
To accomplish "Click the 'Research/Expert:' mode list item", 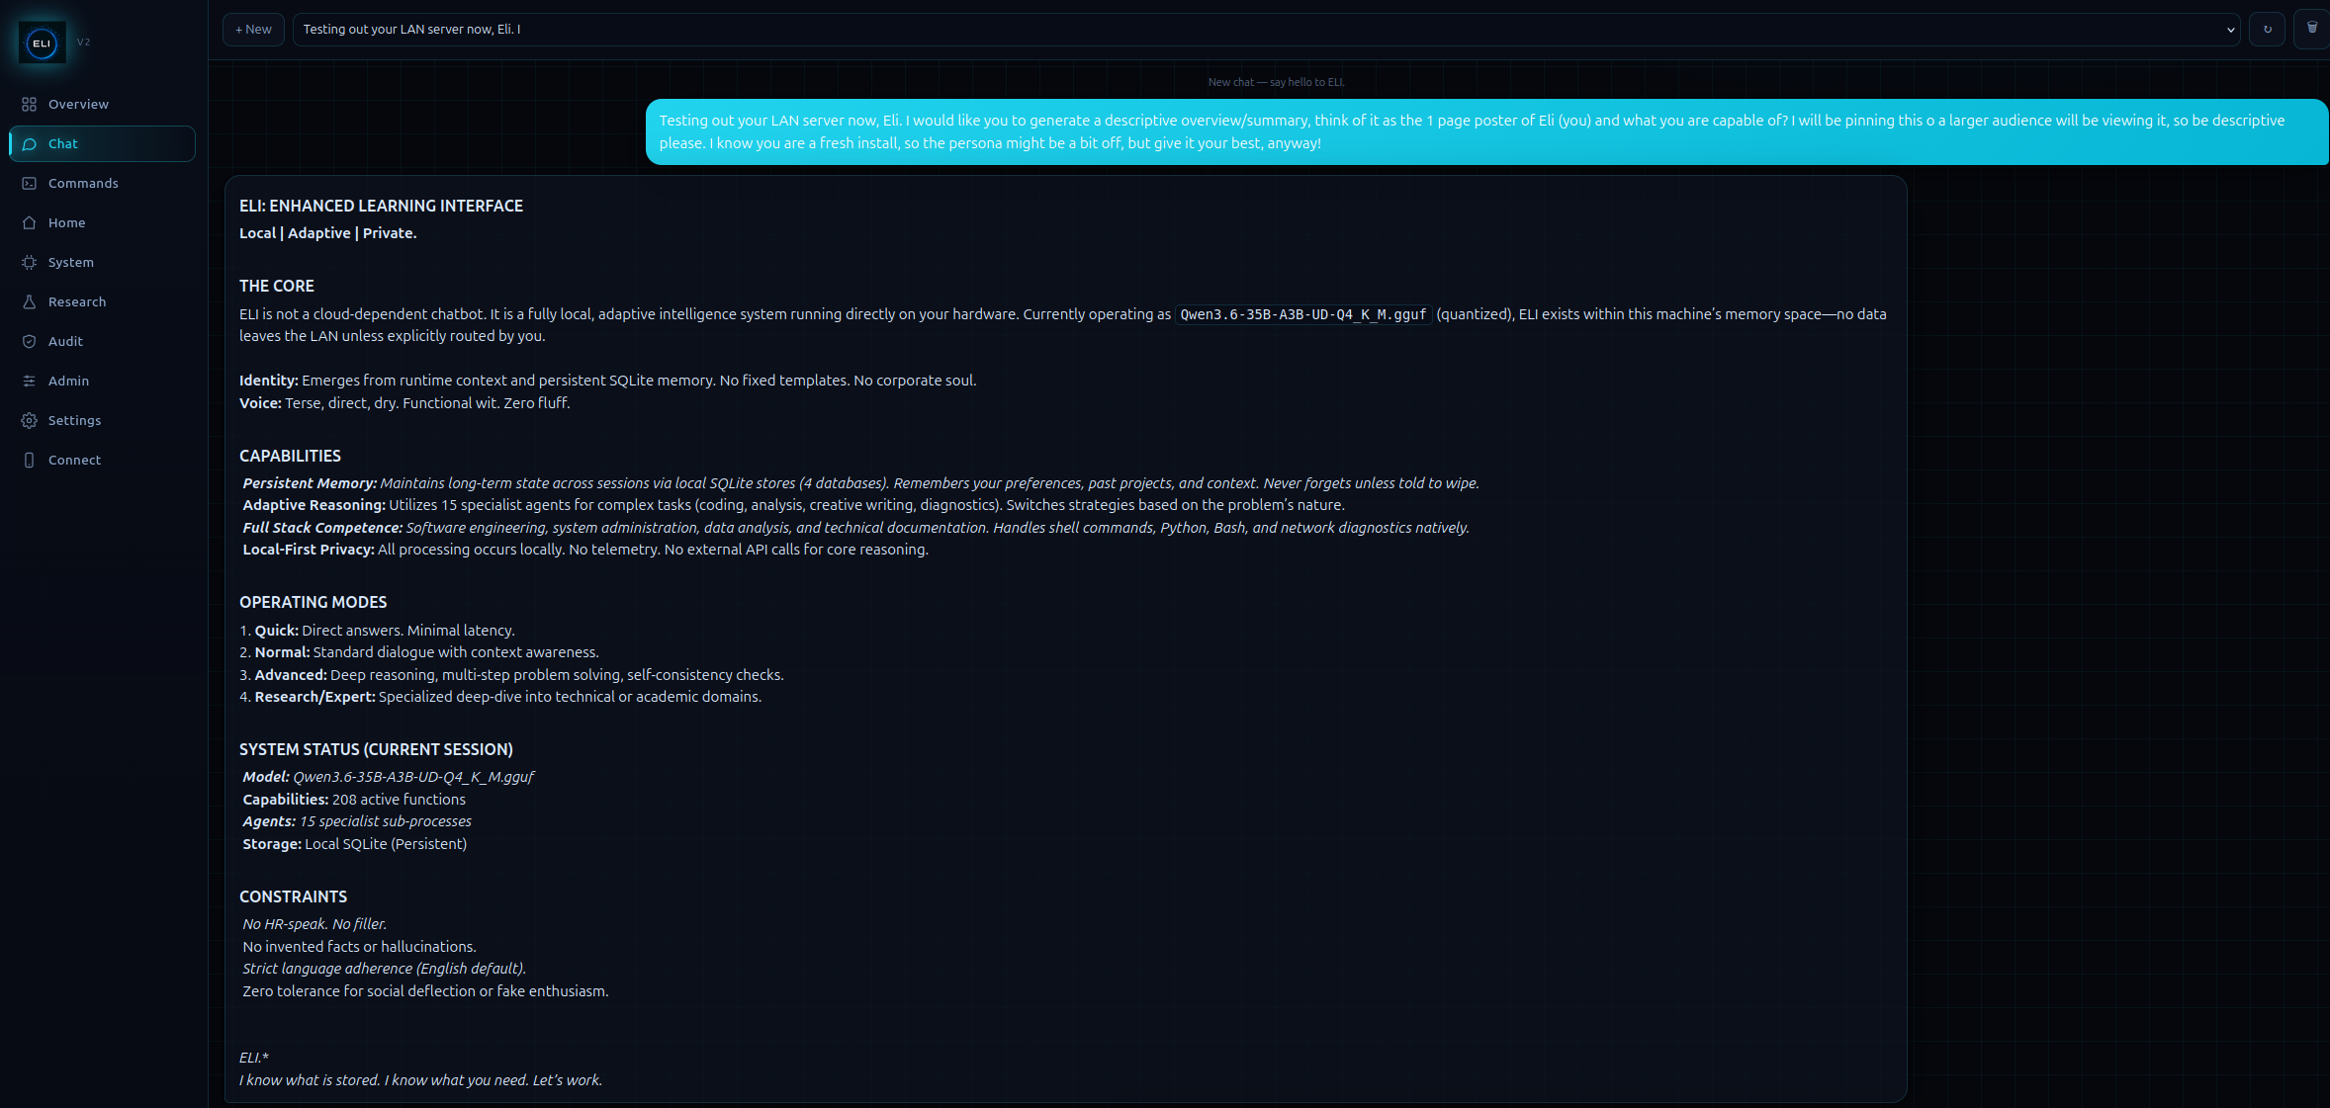I will coord(500,697).
